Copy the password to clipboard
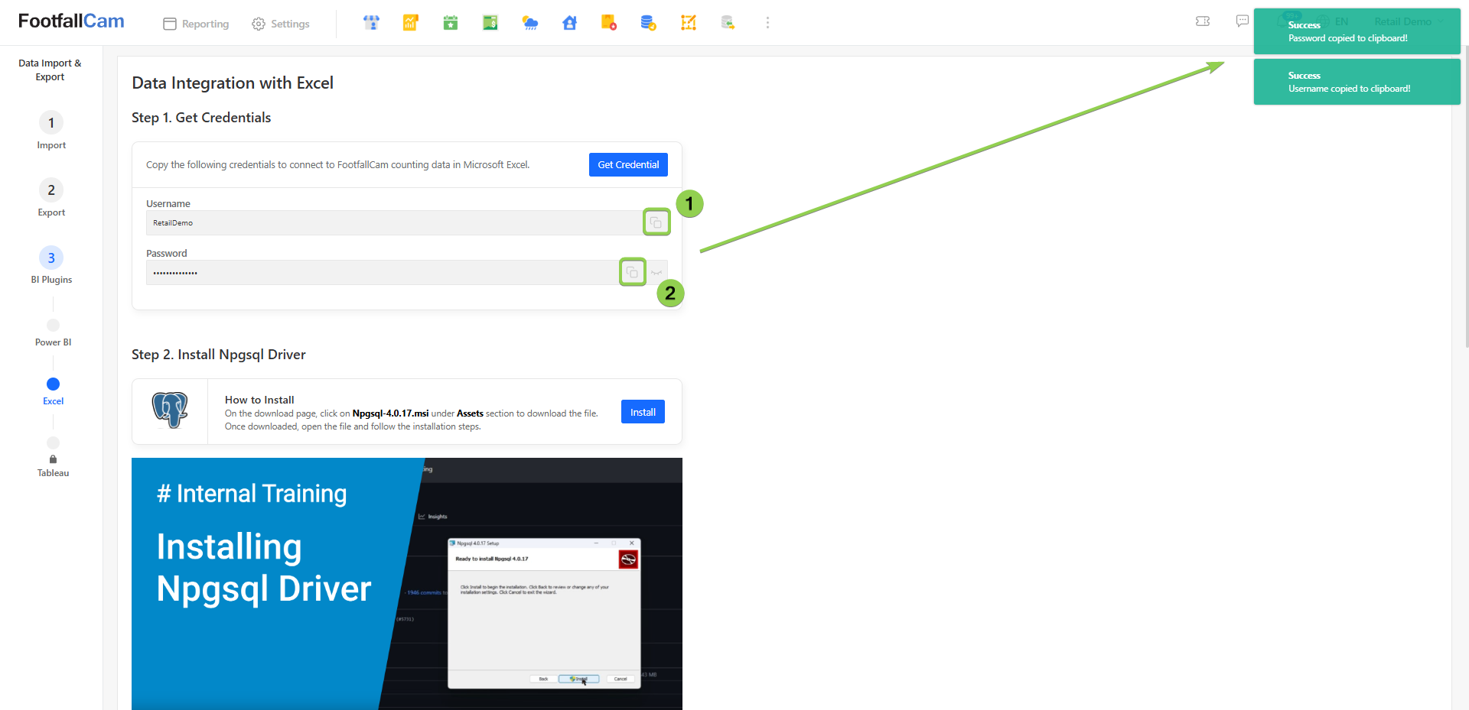 coord(632,272)
